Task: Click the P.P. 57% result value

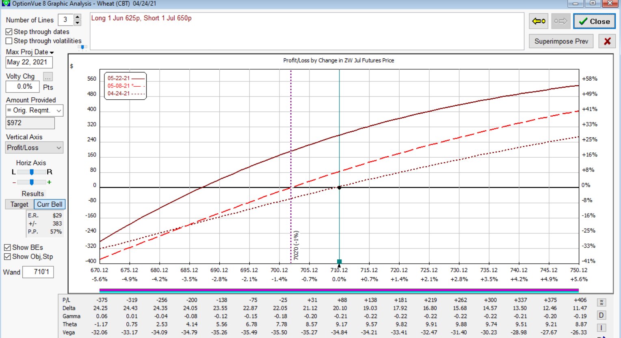Action: (56, 232)
